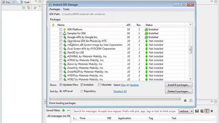219x123 pixels.
Task: Click the API column header
Action: 128,25
